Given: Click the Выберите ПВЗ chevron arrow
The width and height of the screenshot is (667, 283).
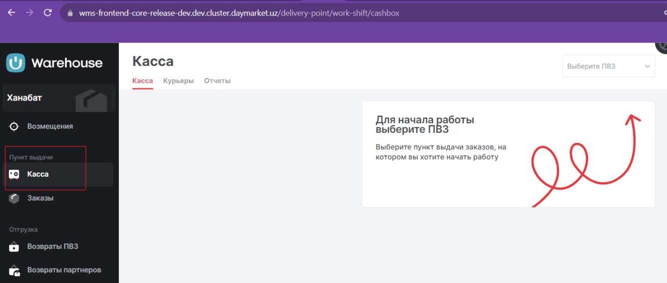Looking at the screenshot, I should point(648,66).
